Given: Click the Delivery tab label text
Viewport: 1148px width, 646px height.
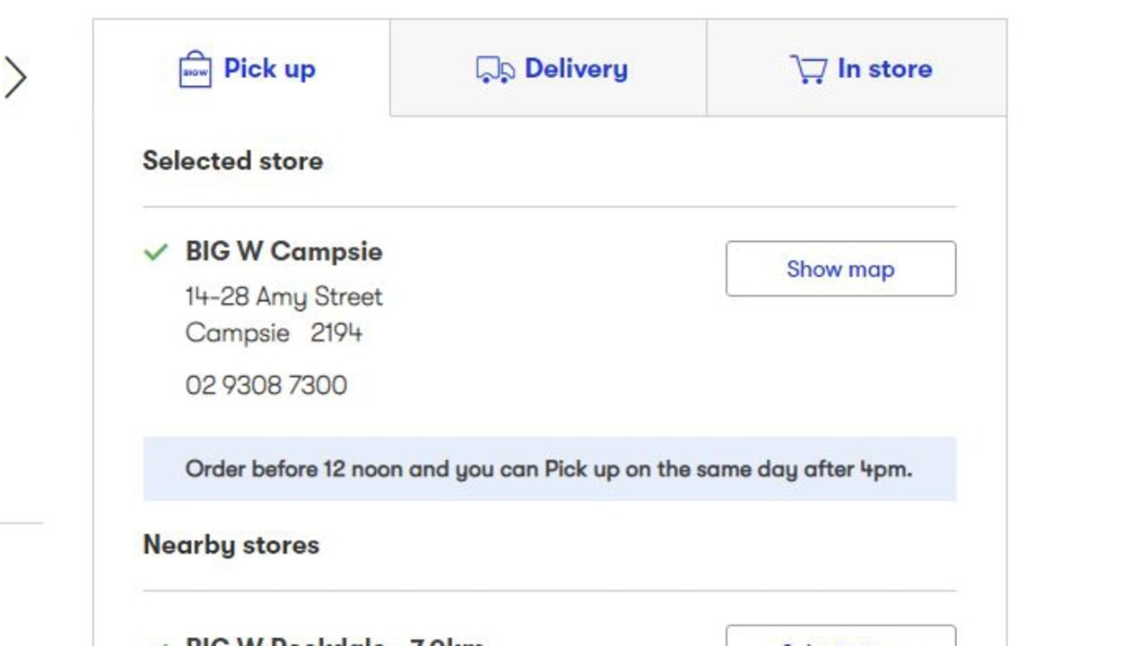Looking at the screenshot, I should (x=576, y=69).
